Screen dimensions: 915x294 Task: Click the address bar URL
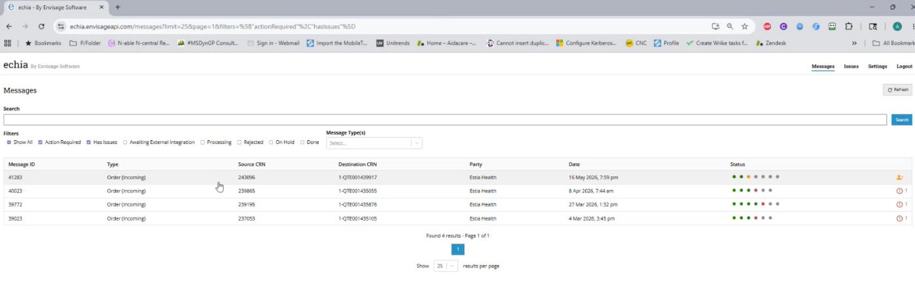pyautogui.click(x=213, y=26)
